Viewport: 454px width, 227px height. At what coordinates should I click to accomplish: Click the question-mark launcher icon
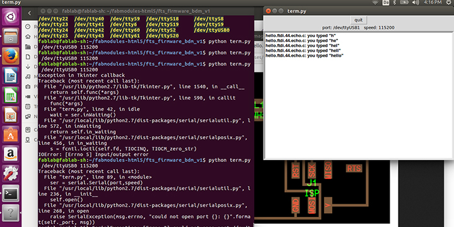tap(11, 213)
